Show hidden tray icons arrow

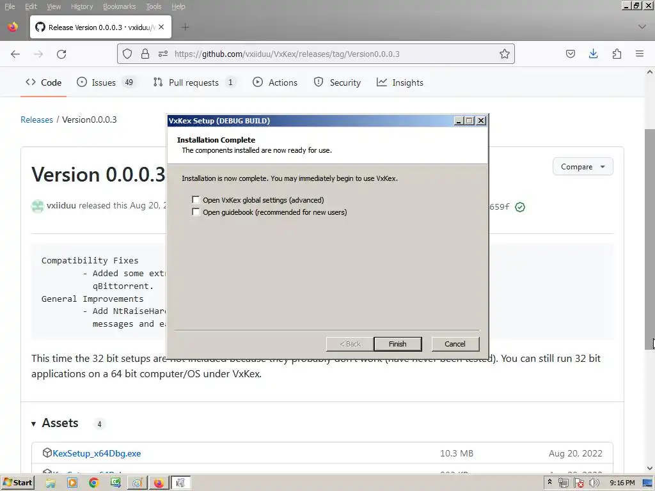[x=549, y=482]
